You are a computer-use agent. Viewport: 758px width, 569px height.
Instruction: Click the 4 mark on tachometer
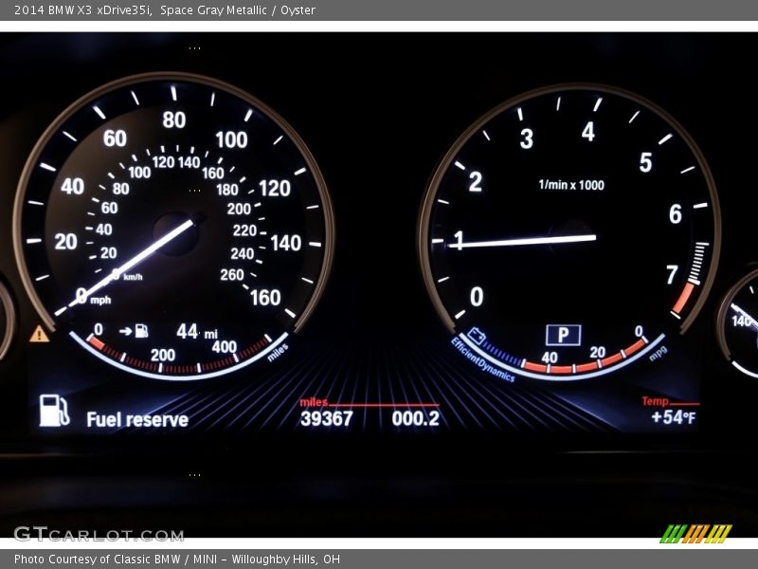pyautogui.click(x=587, y=131)
